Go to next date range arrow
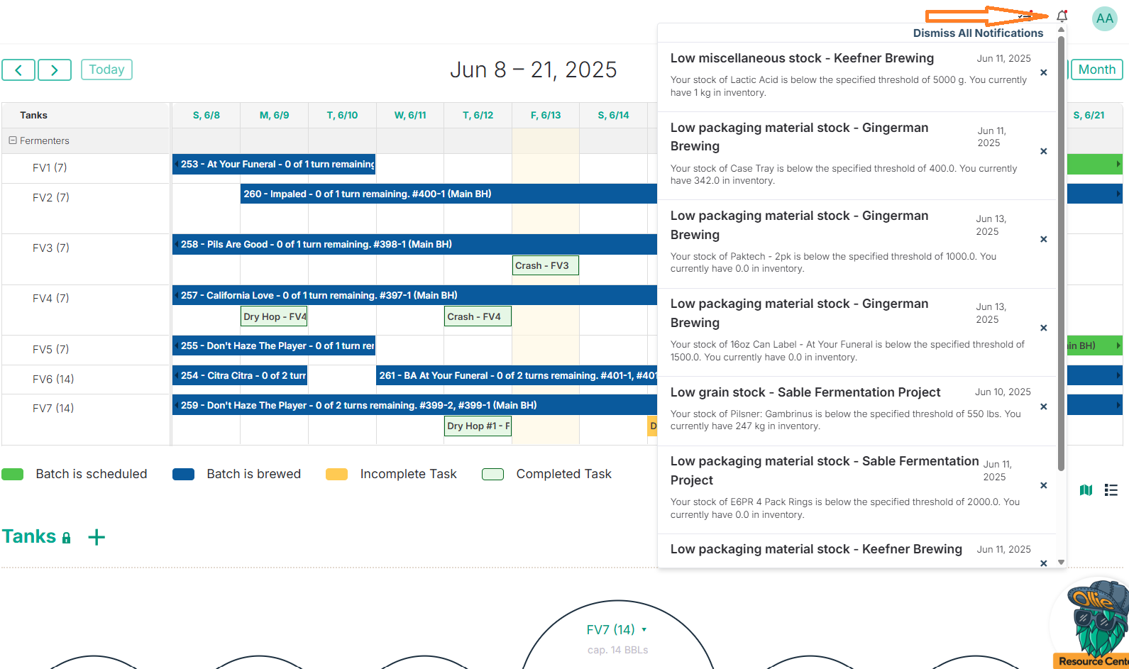This screenshot has height=669, width=1129. point(55,70)
